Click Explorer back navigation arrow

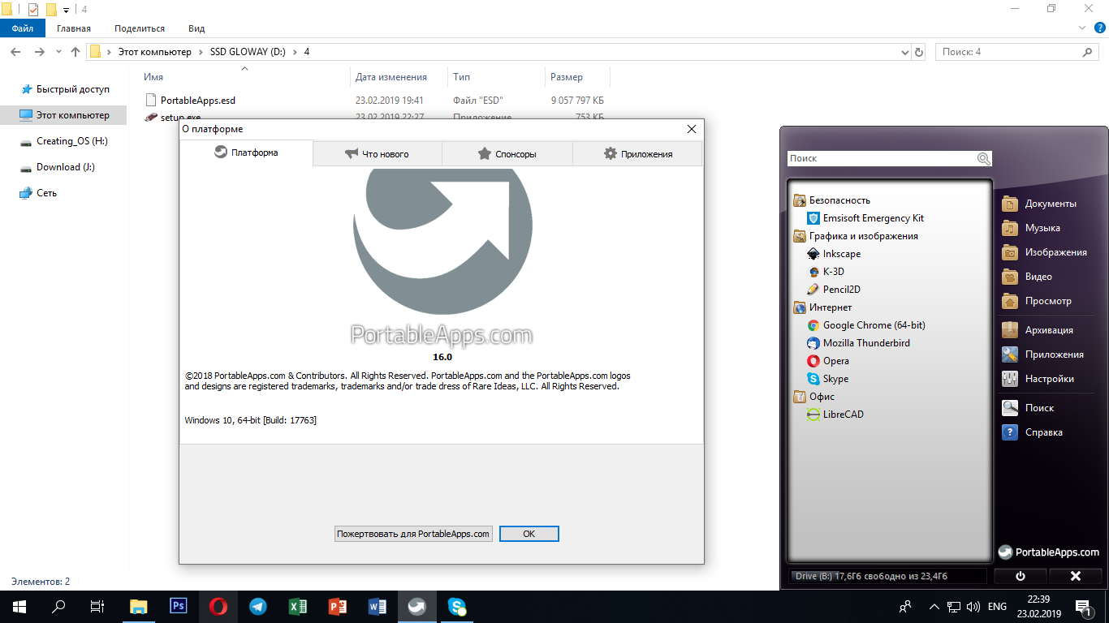tap(15, 52)
